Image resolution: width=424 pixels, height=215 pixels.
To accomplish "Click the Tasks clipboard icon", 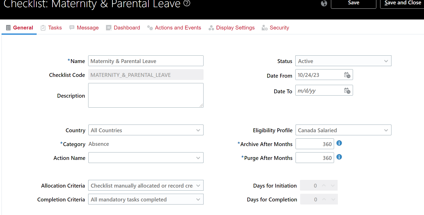I will pos(43,27).
